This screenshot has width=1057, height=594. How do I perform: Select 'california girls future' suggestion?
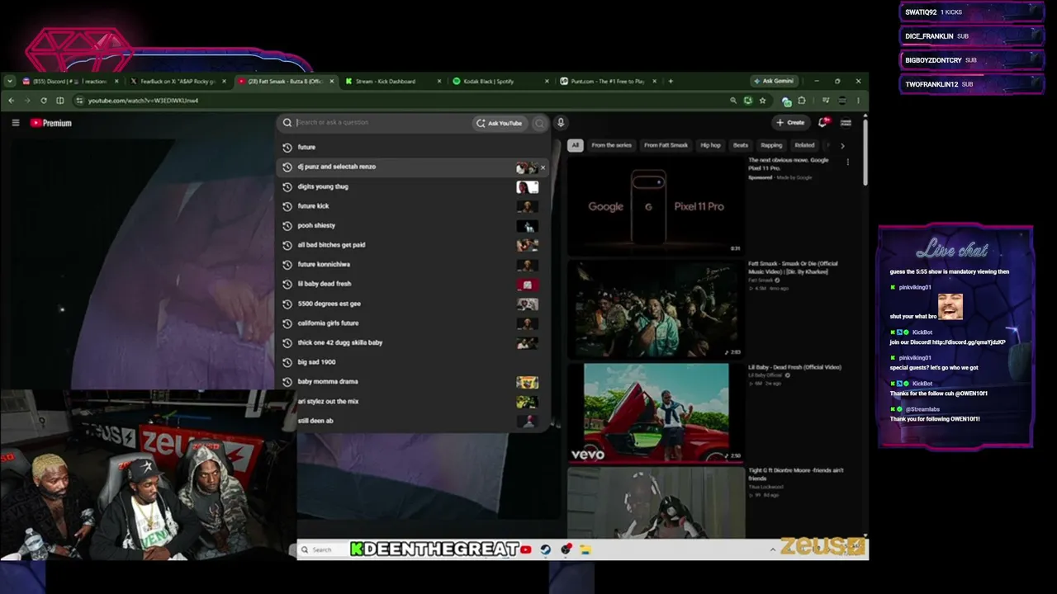coord(413,323)
